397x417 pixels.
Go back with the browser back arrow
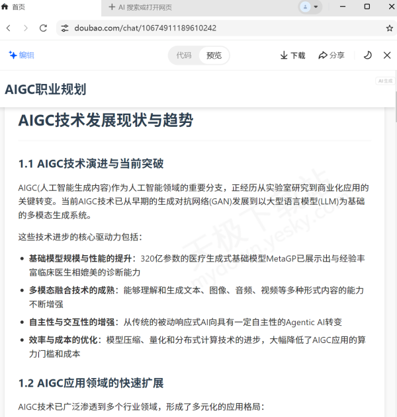pyautogui.click(x=9, y=28)
